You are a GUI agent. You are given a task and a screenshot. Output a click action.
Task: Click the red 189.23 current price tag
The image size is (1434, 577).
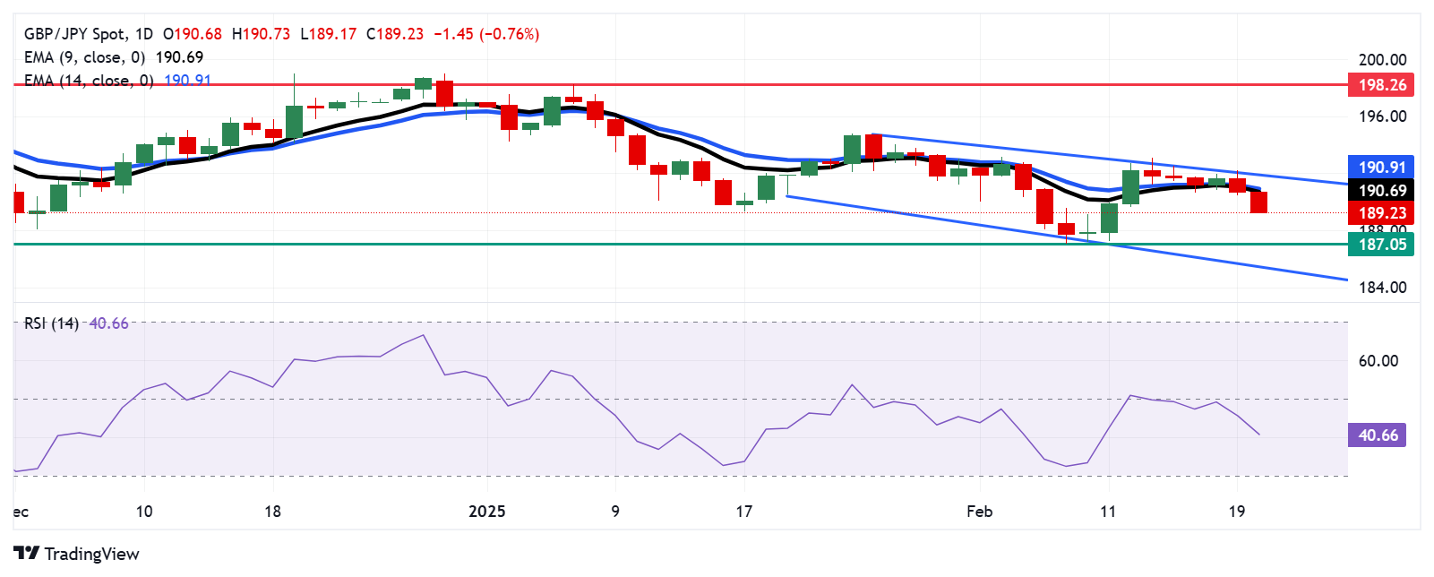point(1381,213)
